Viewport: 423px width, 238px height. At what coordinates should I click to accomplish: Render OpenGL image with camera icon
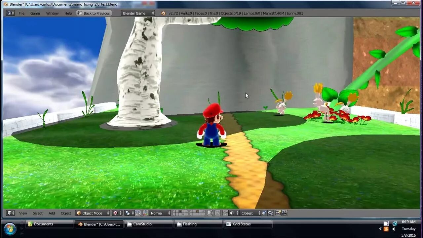pyautogui.click(x=278, y=213)
